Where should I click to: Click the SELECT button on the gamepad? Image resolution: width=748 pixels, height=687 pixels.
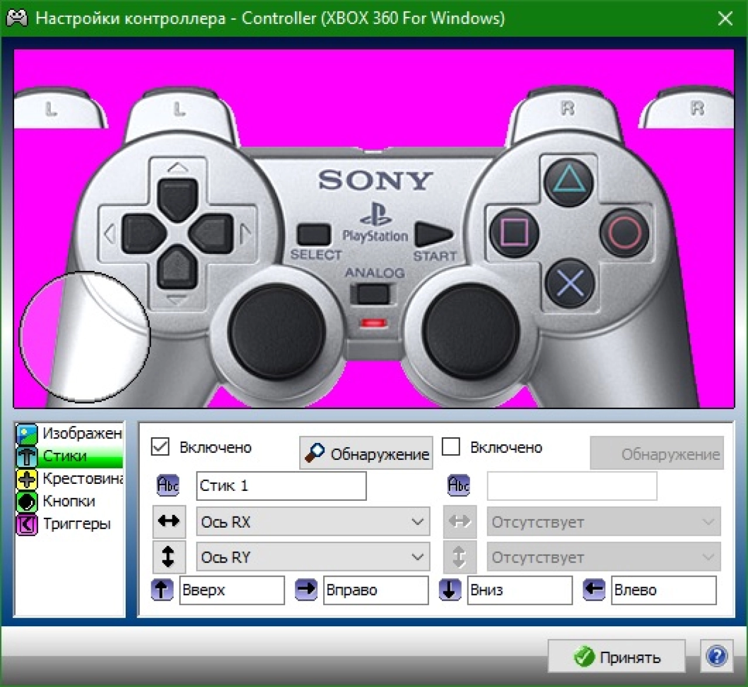[314, 235]
